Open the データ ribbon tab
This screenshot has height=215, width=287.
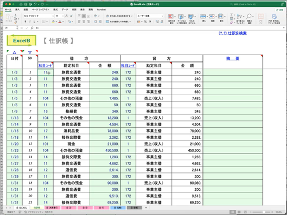(x=65, y=9)
